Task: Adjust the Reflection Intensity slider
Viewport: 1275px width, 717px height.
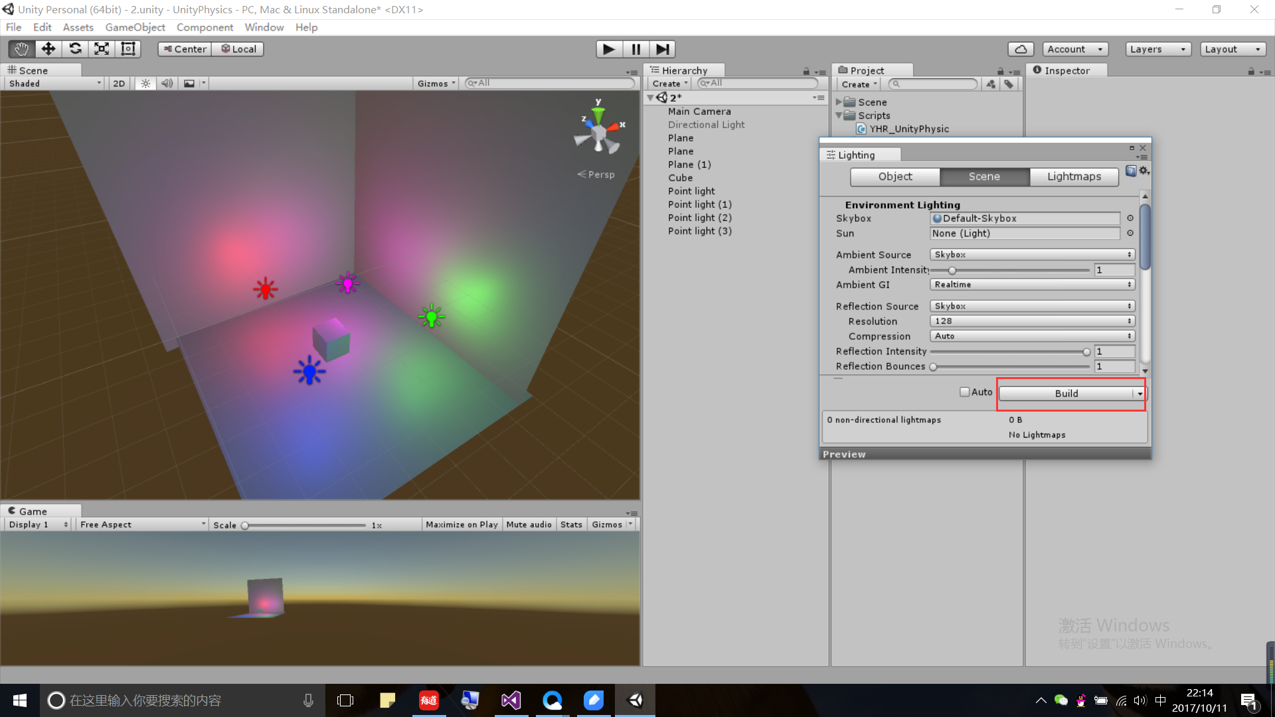Action: (x=1086, y=352)
